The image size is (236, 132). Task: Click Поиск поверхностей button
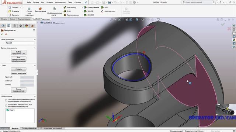pyautogui.click(x=19, y=90)
